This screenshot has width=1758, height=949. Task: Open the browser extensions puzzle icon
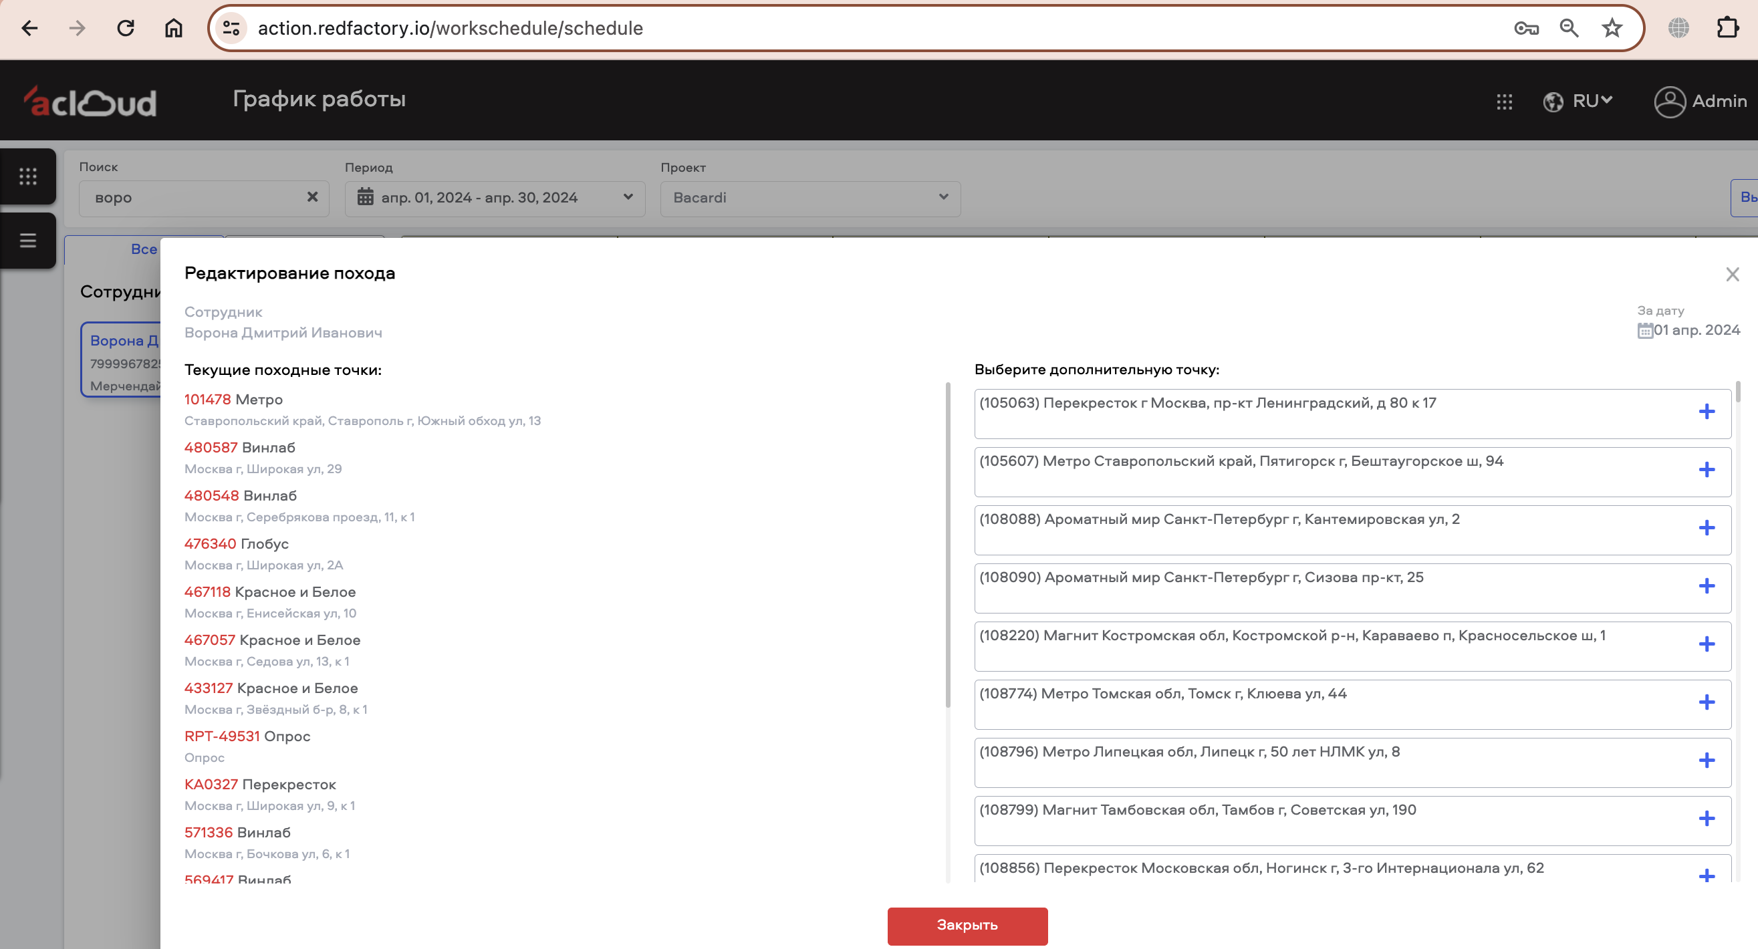pyautogui.click(x=1727, y=28)
